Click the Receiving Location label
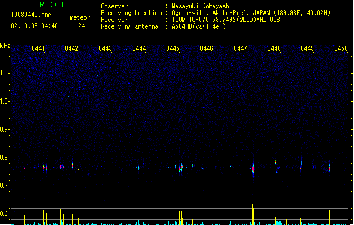This screenshot has height=225, width=354. point(131,13)
